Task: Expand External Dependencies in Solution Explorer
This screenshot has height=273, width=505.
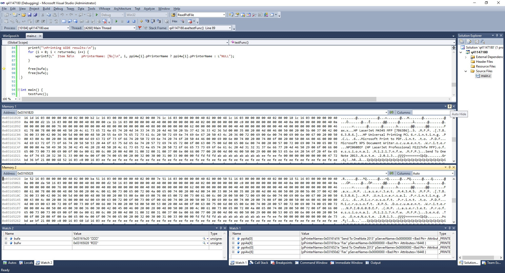Action: pyautogui.click(x=466, y=57)
